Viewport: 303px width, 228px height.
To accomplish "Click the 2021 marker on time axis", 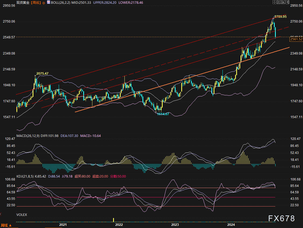I will 63,224.
